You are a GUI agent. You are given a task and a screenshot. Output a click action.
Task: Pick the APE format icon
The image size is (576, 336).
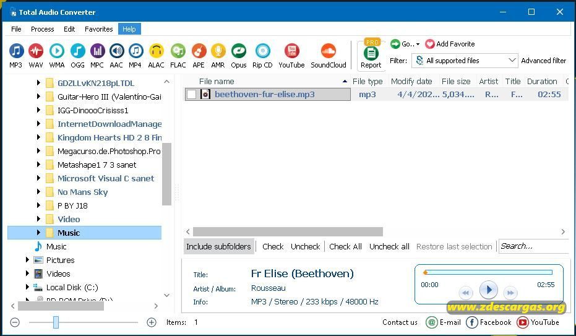tap(199, 51)
